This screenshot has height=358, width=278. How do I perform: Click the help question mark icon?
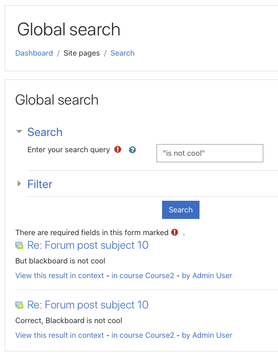132,150
